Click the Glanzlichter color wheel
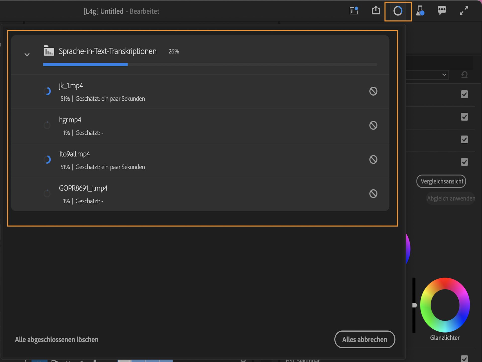The width and height of the screenshot is (482, 362). [x=445, y=305]
